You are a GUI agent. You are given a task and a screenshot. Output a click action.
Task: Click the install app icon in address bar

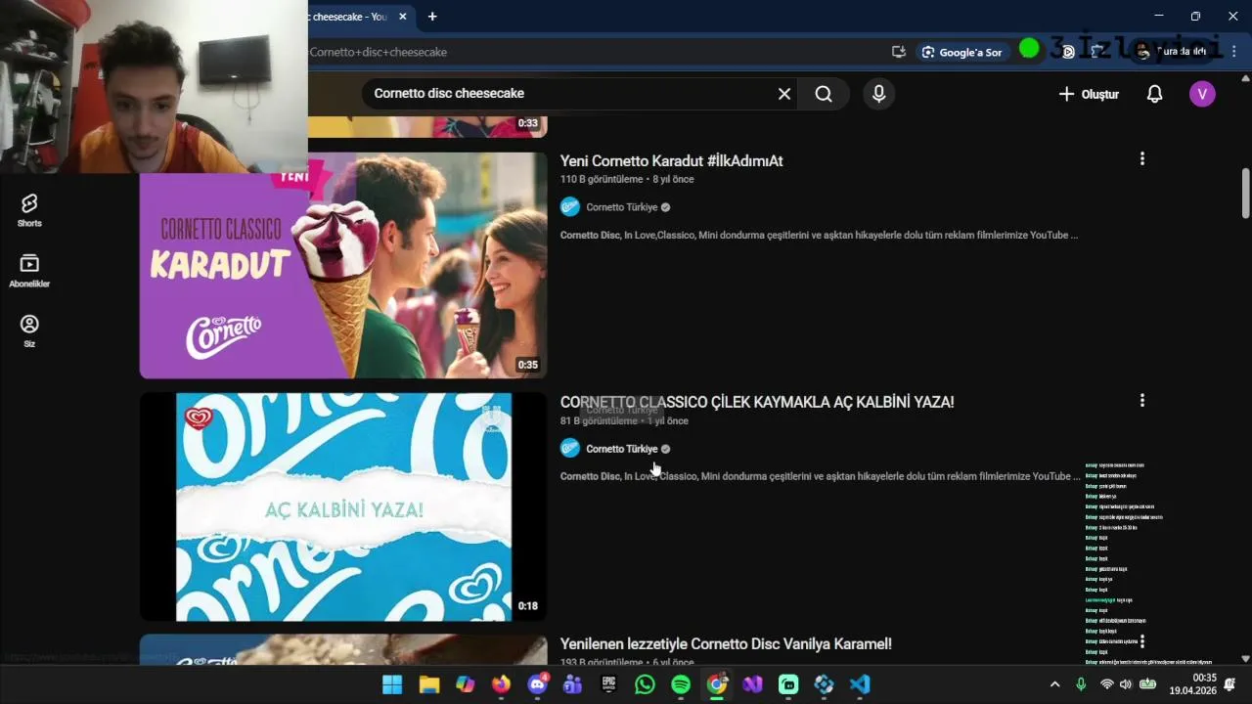point(898,52)
